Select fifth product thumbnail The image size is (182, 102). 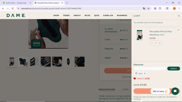57,62
